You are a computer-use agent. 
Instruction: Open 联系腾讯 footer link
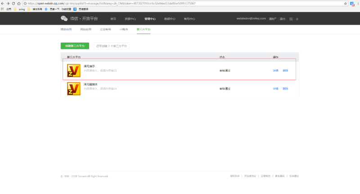pyautogui.click(x=280, y=176)
